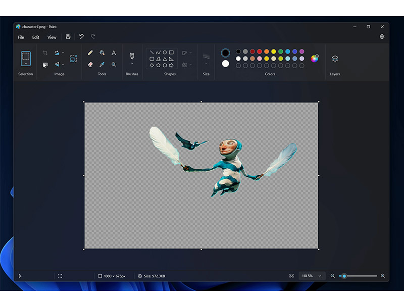Select the Fill bucket tool
The image size is (404, 303).
(x=102, y=53)
